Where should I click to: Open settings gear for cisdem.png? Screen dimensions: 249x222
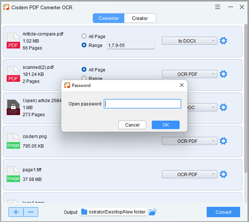click(223, 141)
